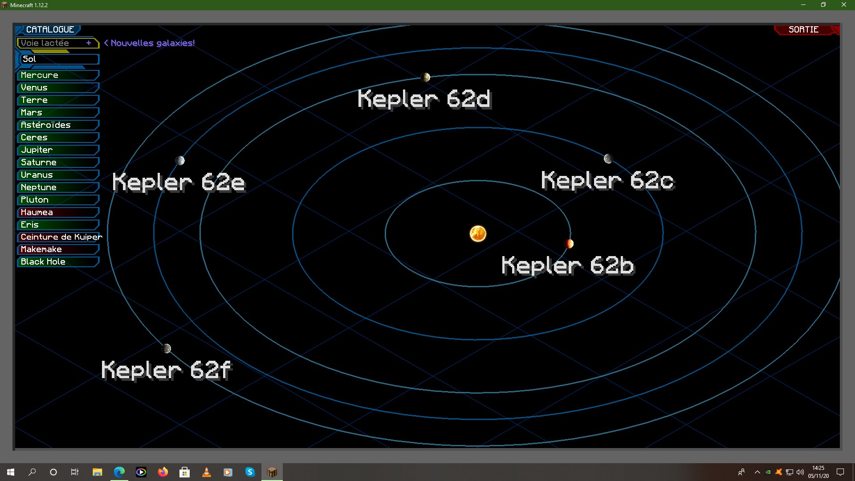Expand the Voie lactée plus toggle

tap(89, 43)
